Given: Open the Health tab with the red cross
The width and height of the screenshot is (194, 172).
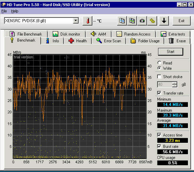Looking at the screenshot, I should [78, 41].
